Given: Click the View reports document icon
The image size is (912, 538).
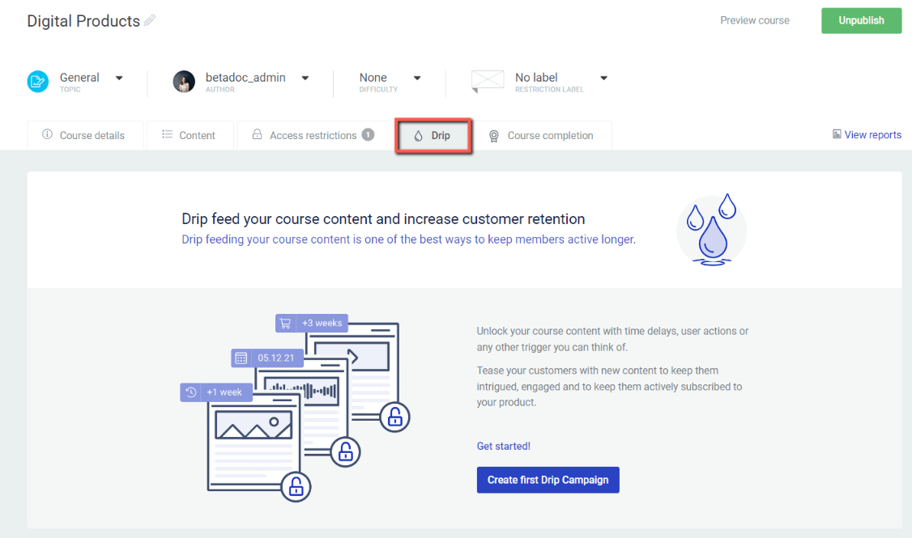Looking at the screenshot, I should 837,135.
